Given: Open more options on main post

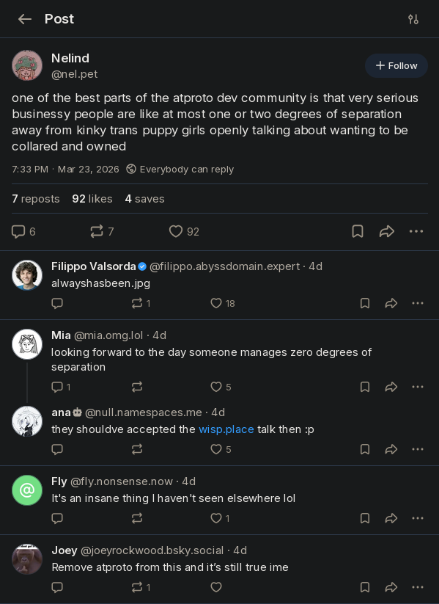Looking at the screenshot, I should [x=416, y=231].
